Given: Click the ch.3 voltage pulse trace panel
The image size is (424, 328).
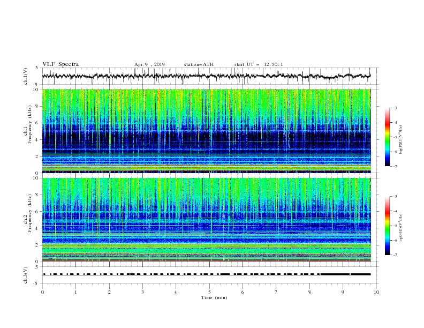Looking at the screenshot, I should [210, 275].
